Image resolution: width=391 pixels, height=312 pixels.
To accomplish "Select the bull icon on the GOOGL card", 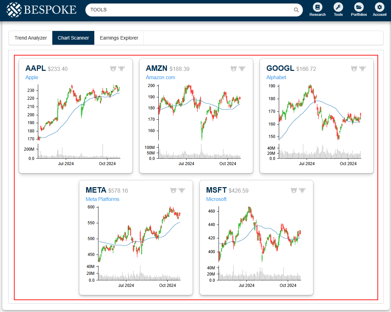I will point(362,68).
